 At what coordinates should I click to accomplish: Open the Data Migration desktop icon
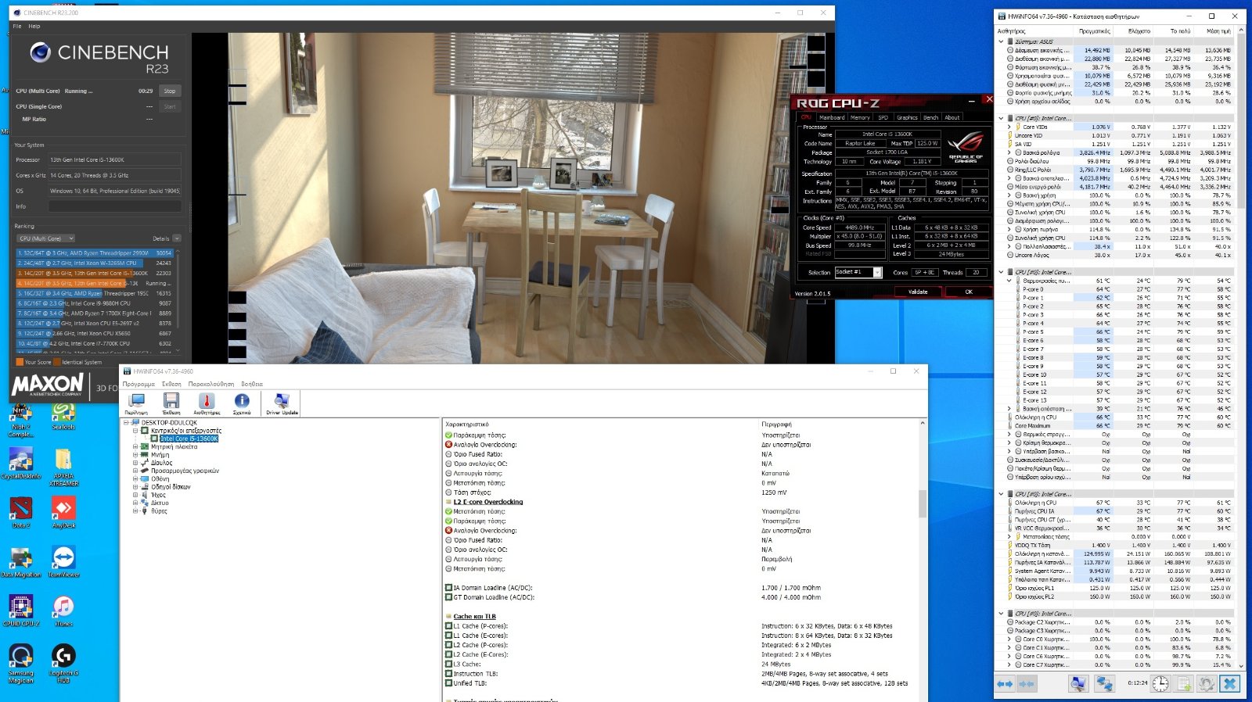click(21, 562)
